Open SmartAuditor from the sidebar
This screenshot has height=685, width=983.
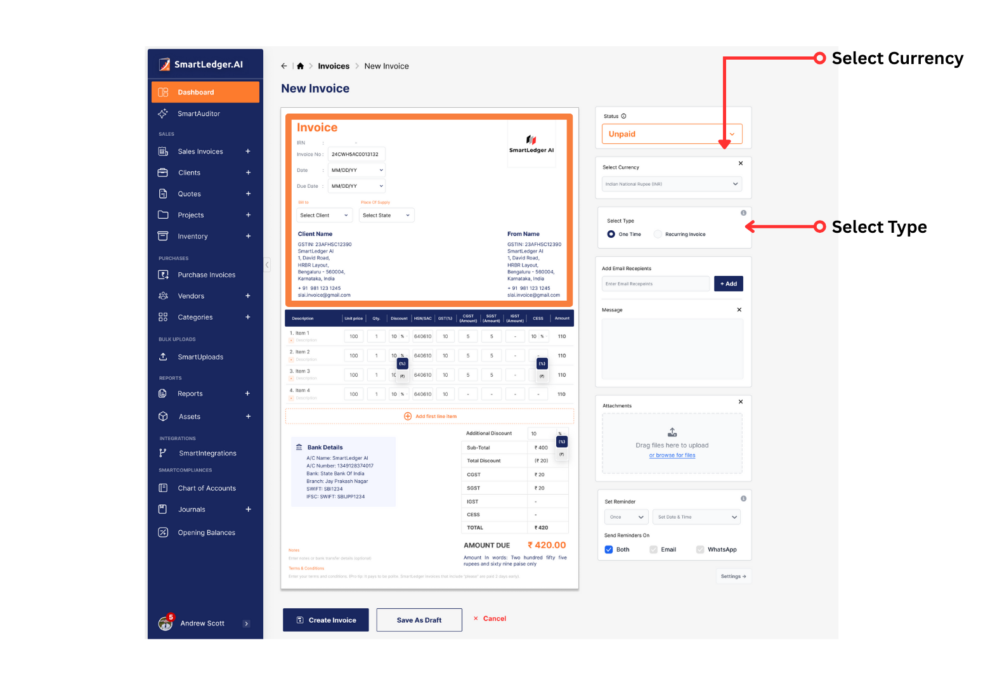(199, 114)
